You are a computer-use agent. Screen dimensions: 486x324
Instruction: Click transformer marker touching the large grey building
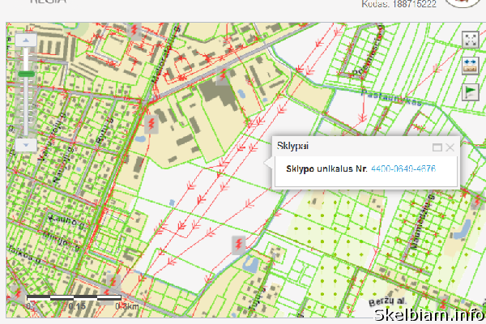coord(223,75)
